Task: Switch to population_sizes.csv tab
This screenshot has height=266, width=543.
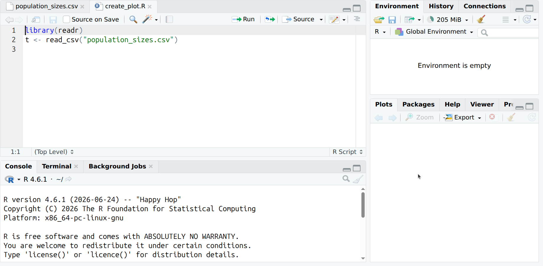Action: click(47, 6)
